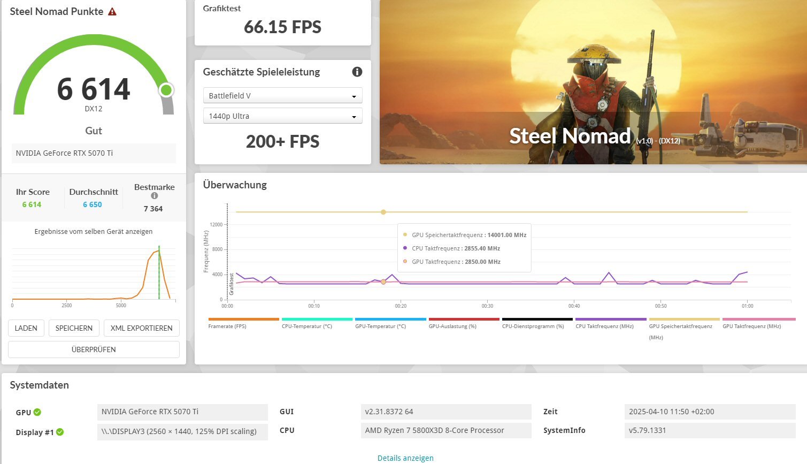
Task: Click the SPEICHERN button
Action: click(74, 328)
